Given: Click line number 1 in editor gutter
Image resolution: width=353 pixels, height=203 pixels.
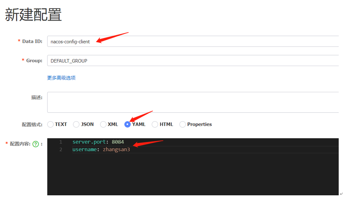Looking at the screenshot, I should [x=61, y=142].
